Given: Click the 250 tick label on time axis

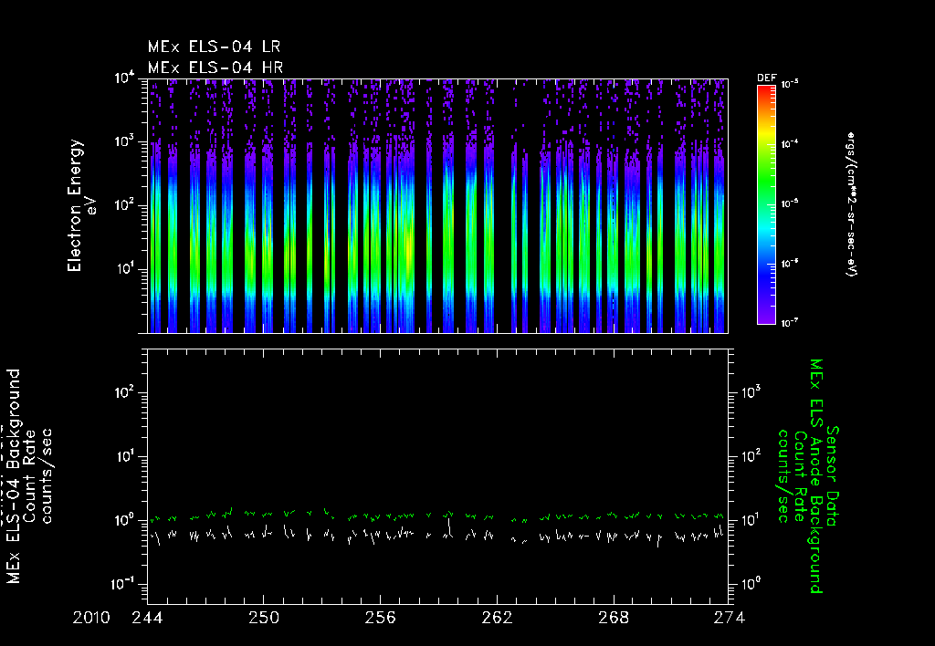Looking at the screenshot, I should coord(264,618).
